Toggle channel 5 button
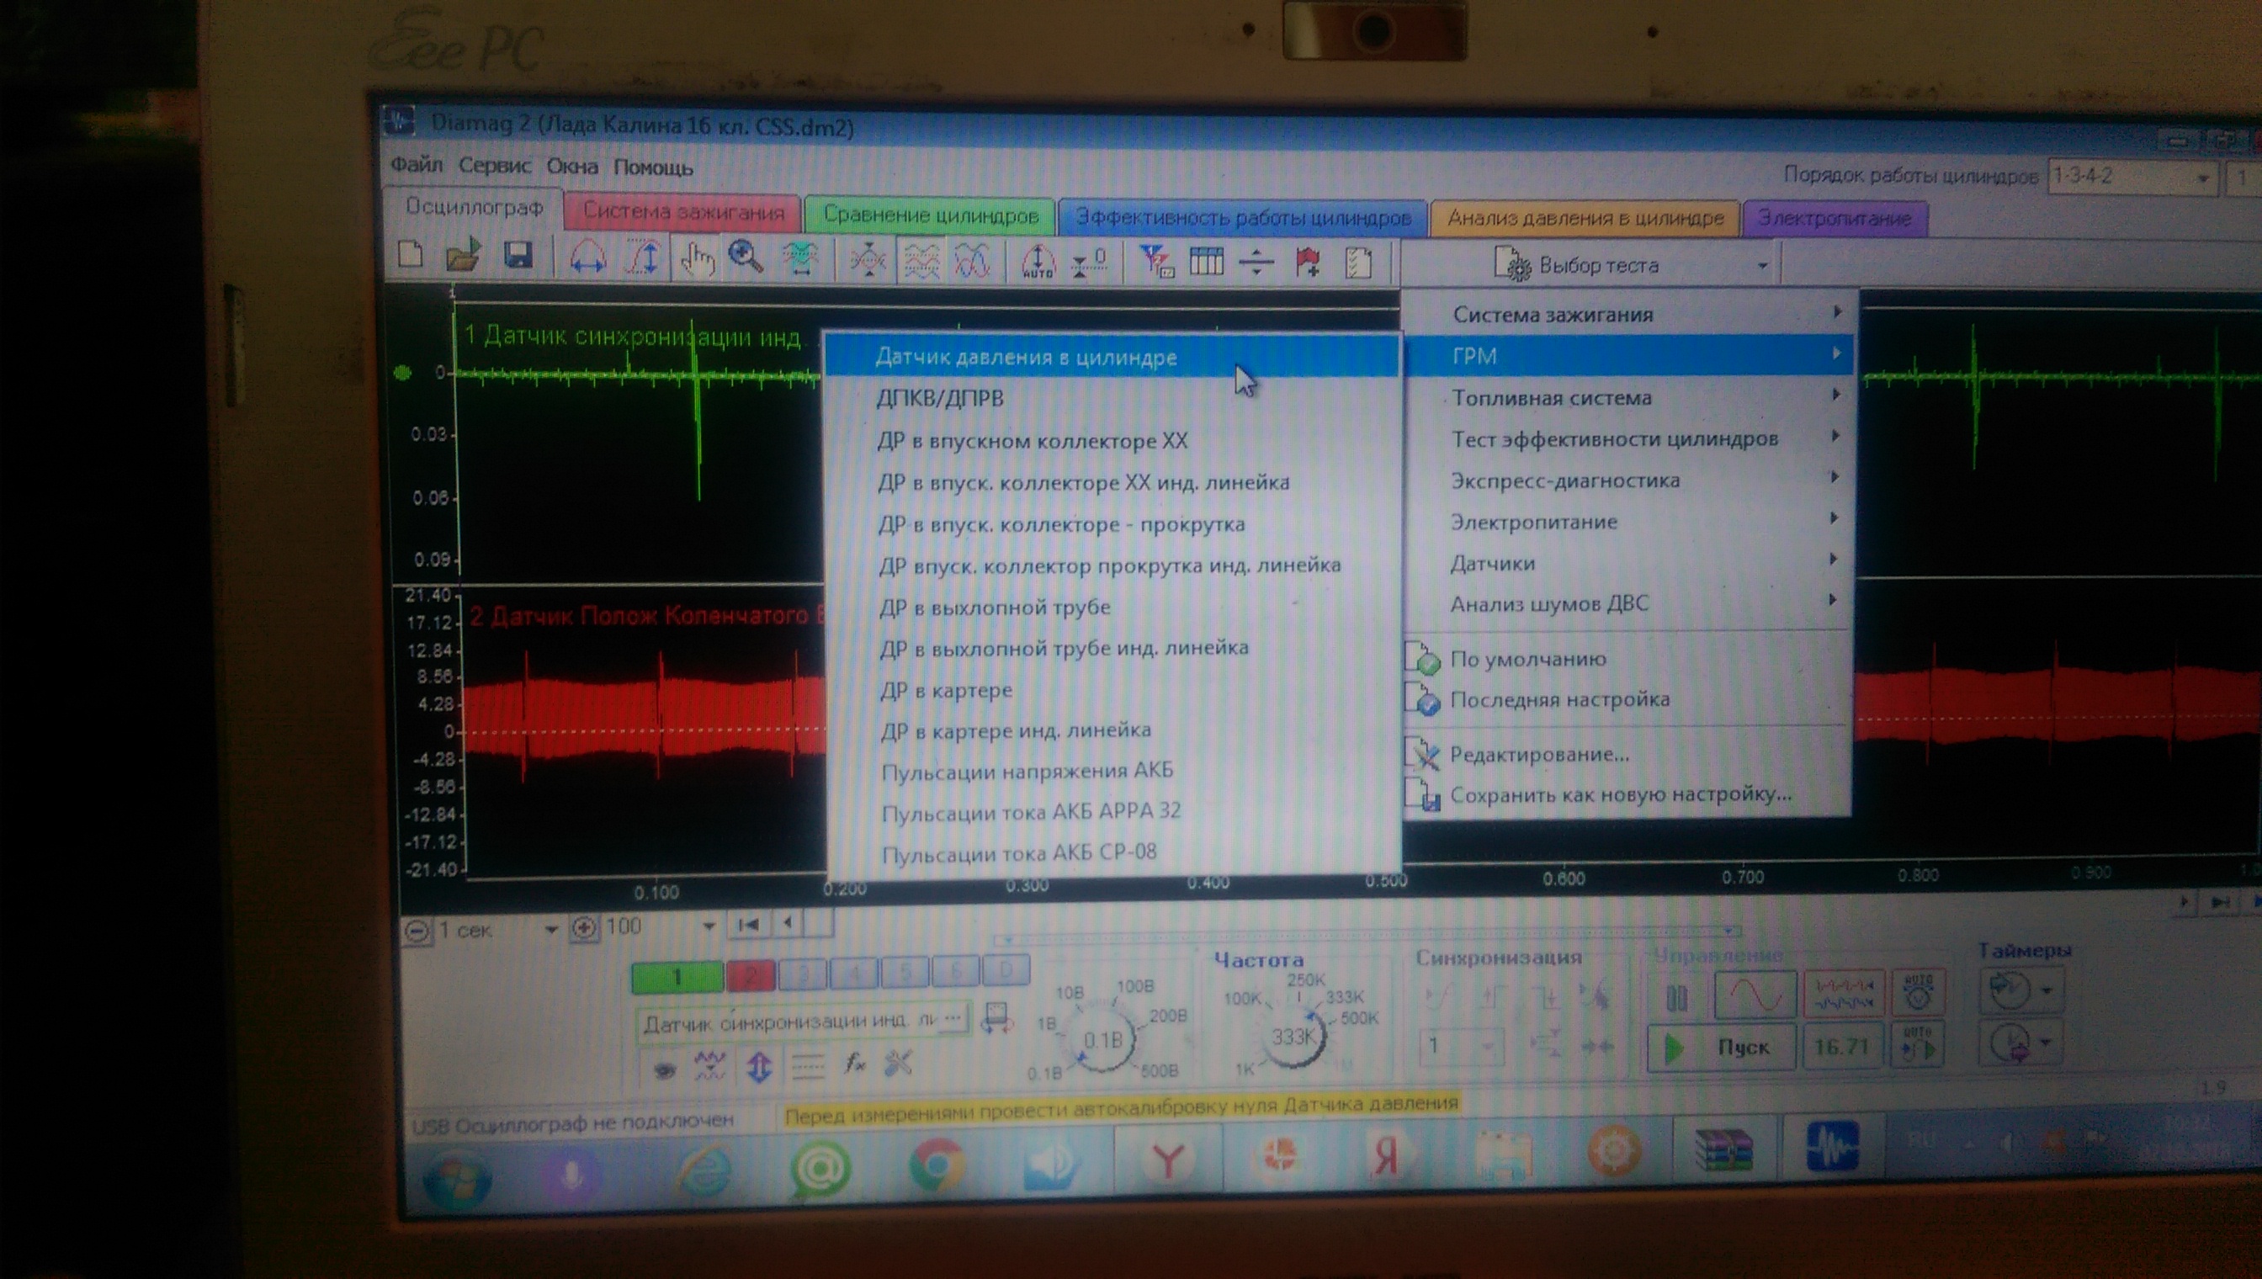 pos(905,972)
